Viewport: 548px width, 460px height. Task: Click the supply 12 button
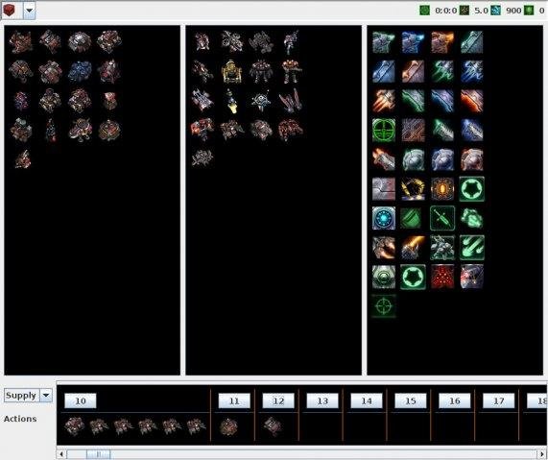(278, 400)
